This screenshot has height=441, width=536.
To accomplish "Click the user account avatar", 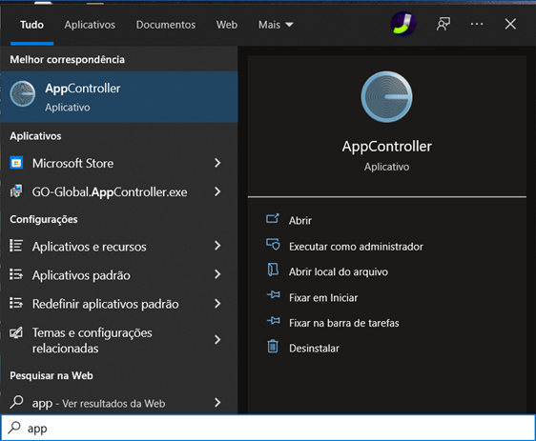I will tap(403, 24).
